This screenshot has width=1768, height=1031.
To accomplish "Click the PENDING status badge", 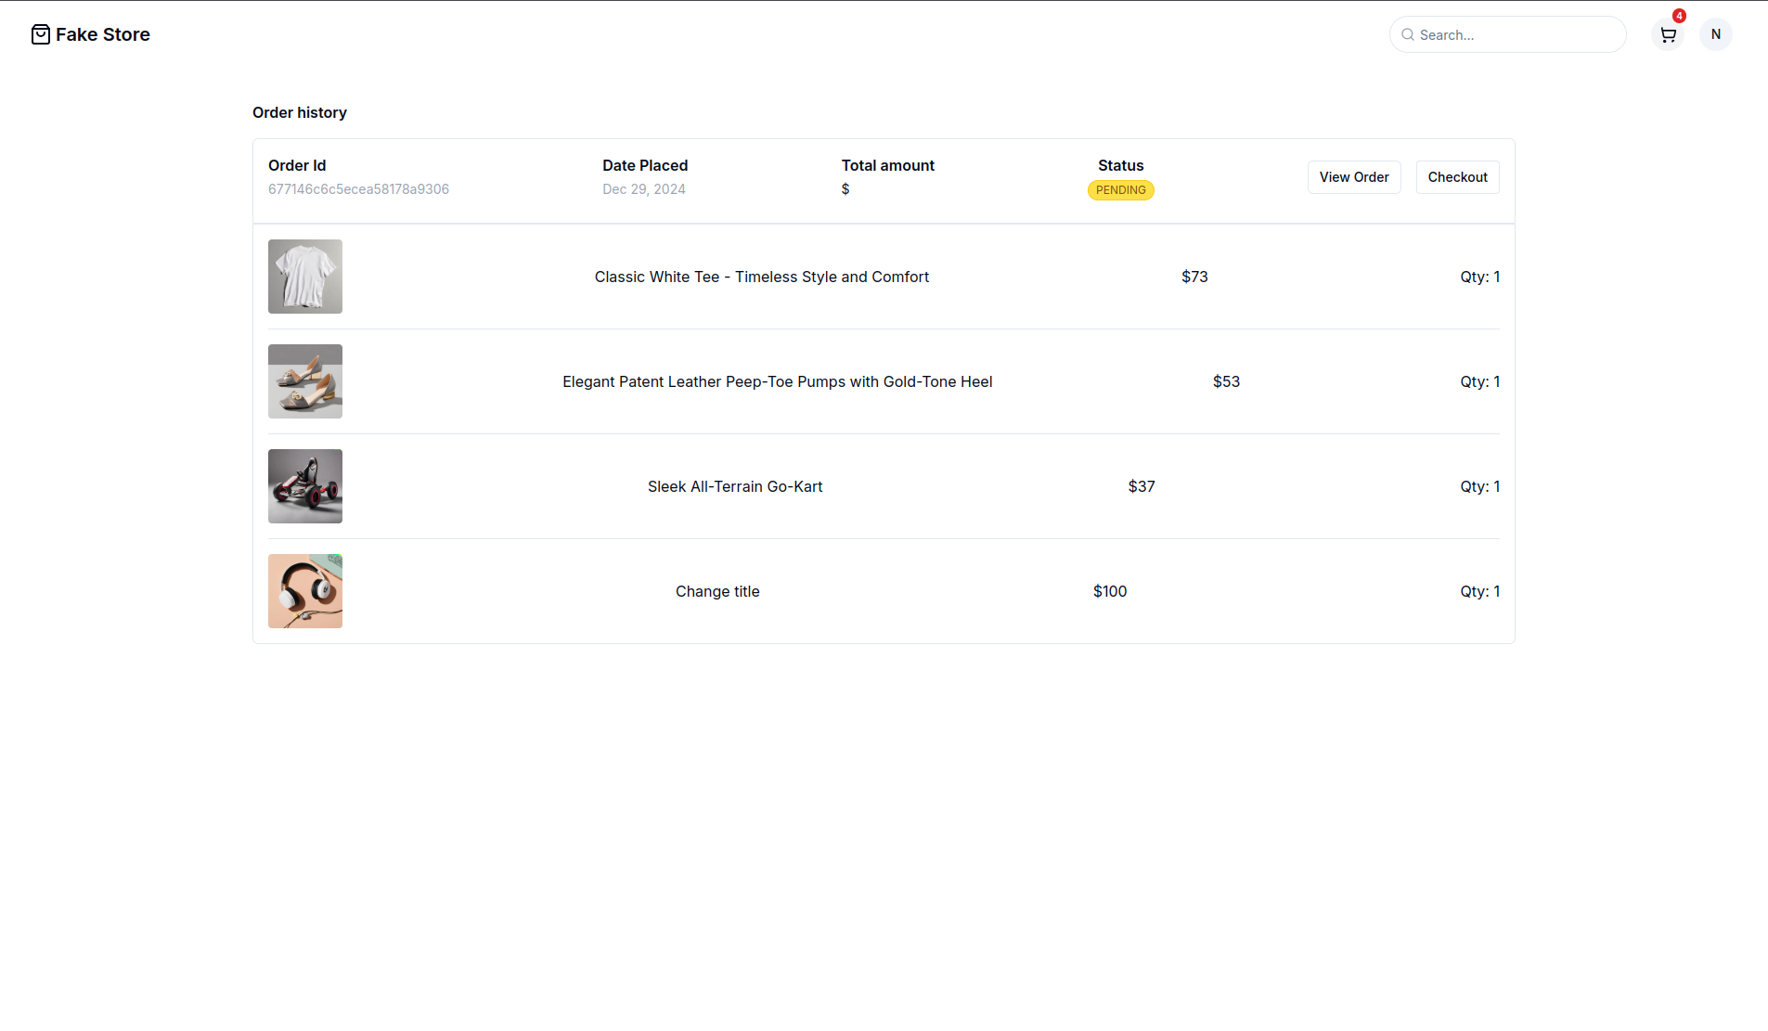I will 1120,190.
